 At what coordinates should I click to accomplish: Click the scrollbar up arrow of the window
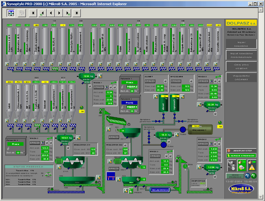click(261, 10)
